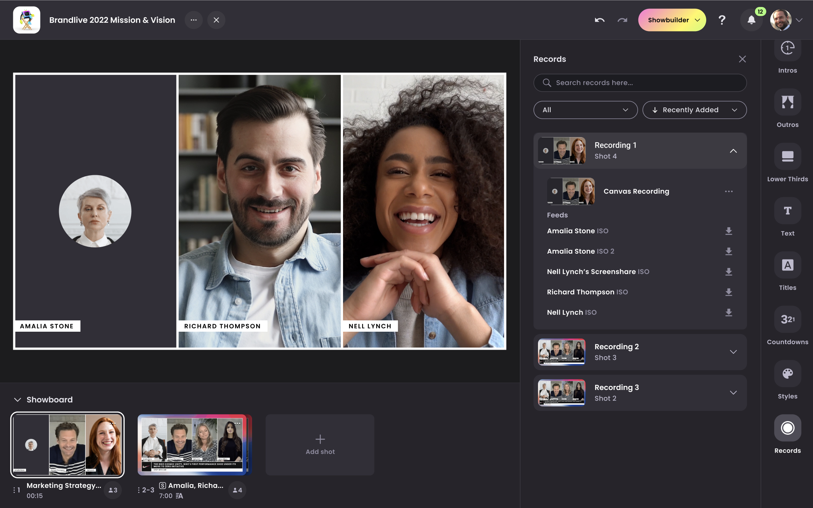Click drag handle for shot 2-3
This screenshot has width=813, height=508.
139,490
